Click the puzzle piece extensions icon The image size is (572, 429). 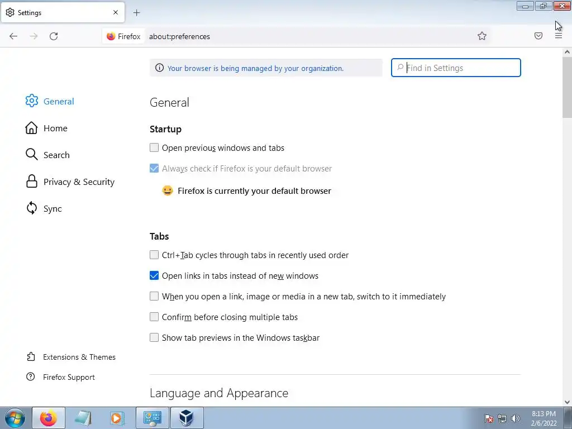click(x=31, y=356)
